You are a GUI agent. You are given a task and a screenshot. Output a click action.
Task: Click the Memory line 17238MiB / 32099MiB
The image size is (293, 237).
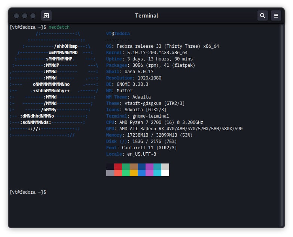[x=149, y=135]
